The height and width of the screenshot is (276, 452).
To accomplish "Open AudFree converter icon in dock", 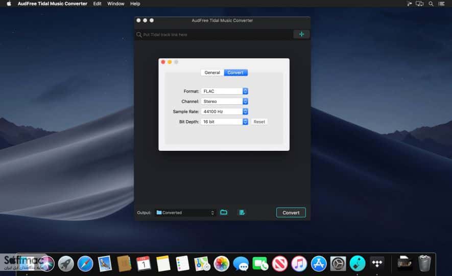I will pyautogui.click(x=358, y=263).
